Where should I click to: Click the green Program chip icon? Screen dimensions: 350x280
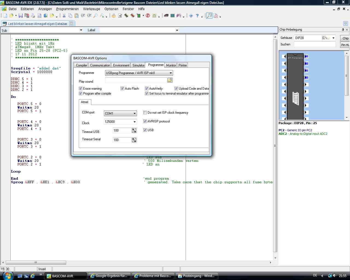tap(139, 16)
